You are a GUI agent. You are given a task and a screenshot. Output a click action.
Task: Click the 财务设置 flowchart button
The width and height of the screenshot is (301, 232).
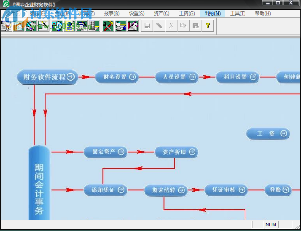(x=117, y=77)
